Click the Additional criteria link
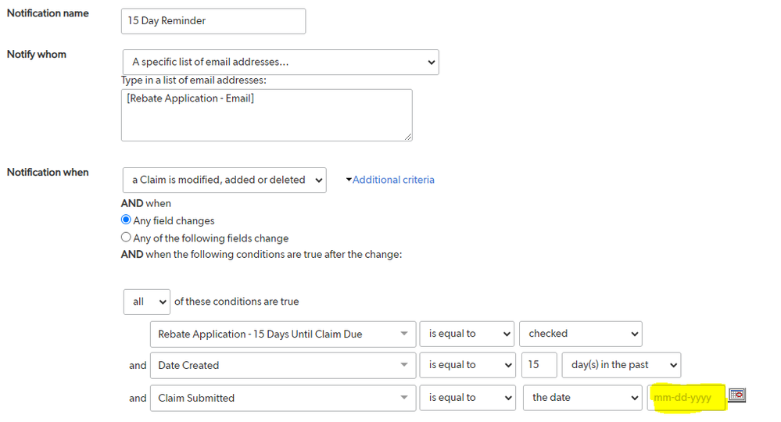 coord(393,180)
